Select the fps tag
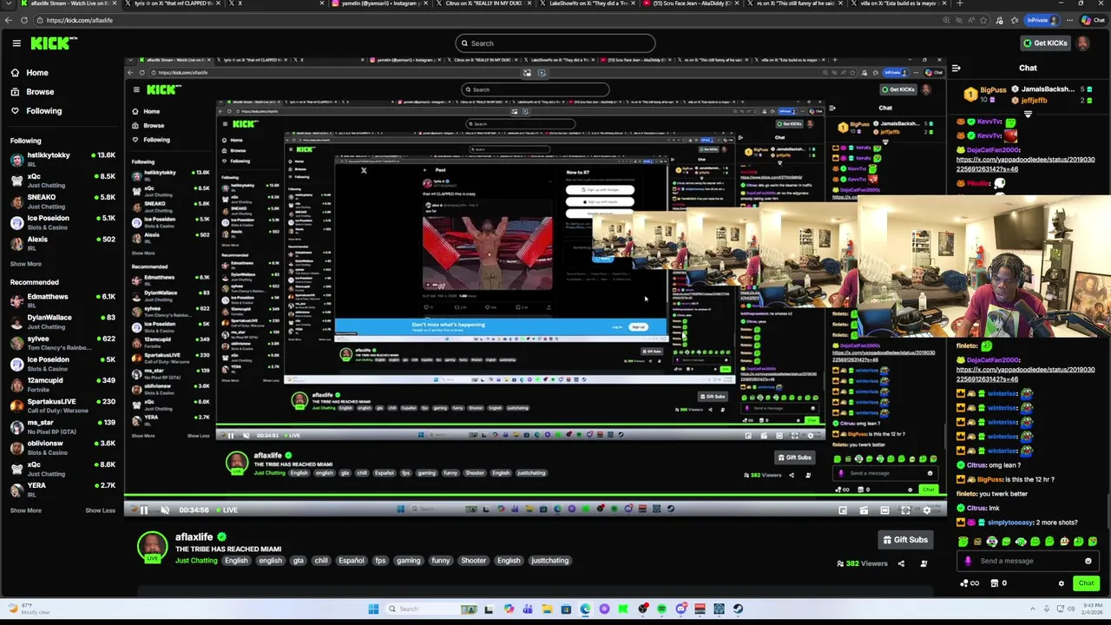Viewport: 1111px width, 625px height. tap(380, 561)
